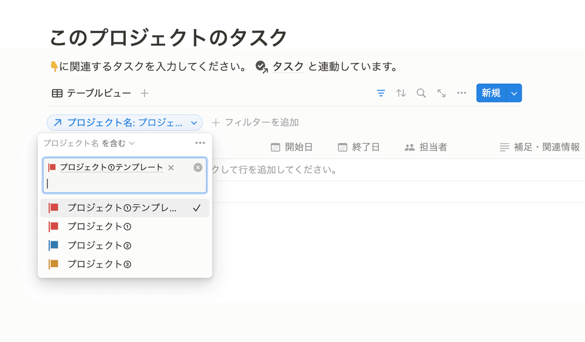The width and height of the screenshot is (585, 342).
Task: Click the text icon beside 補足・関連情報
Action: [504, 148]
